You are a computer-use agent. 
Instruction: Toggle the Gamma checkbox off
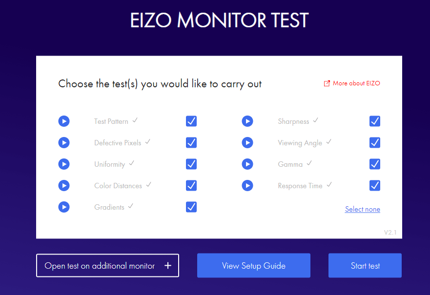pyautogui.click(x=375, y=164)
